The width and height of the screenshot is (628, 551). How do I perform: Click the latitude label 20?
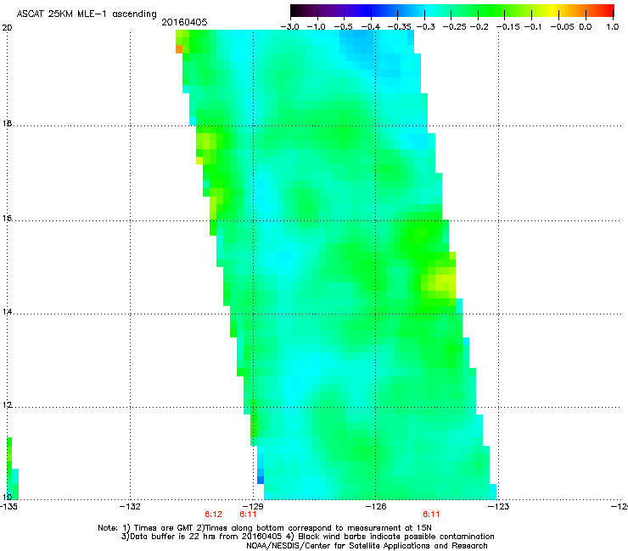tap(7, 28)
